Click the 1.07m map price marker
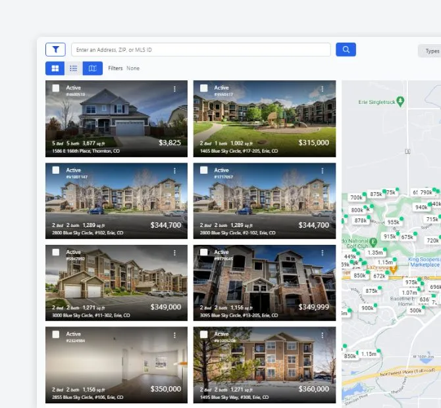 click(409, 292)
